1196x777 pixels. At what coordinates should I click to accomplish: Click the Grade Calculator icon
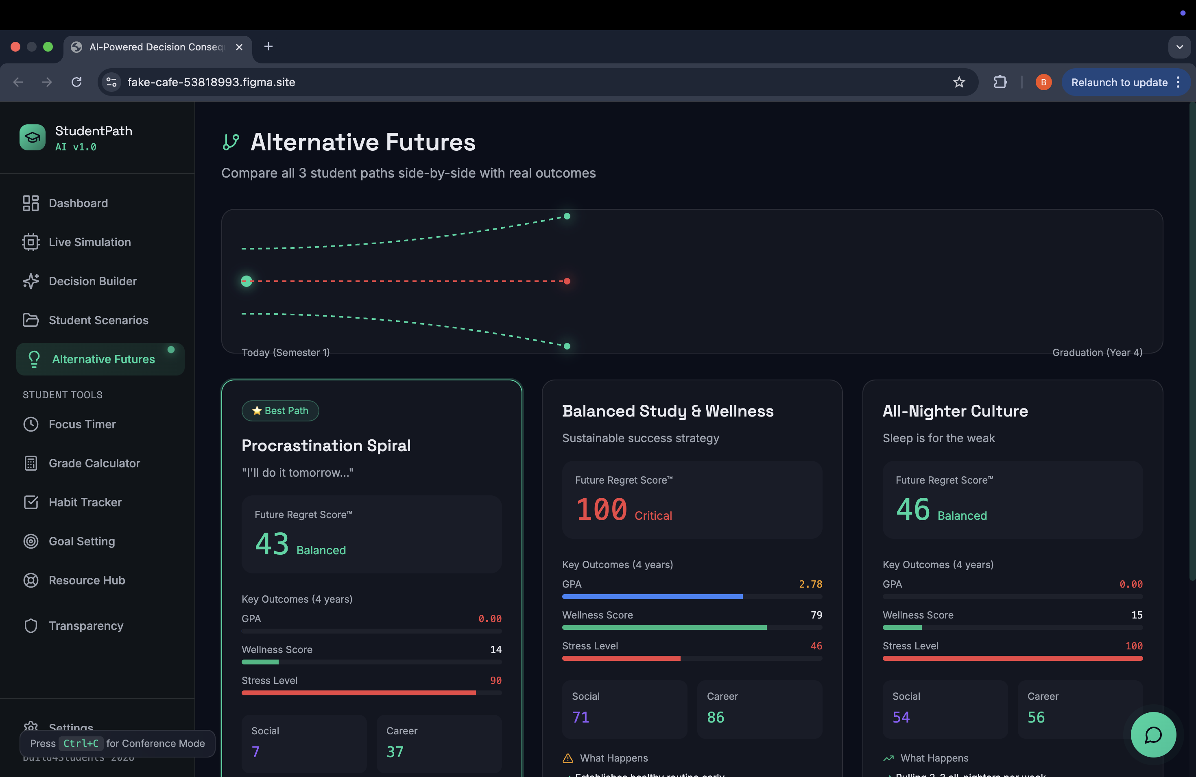tap(31, 463)
